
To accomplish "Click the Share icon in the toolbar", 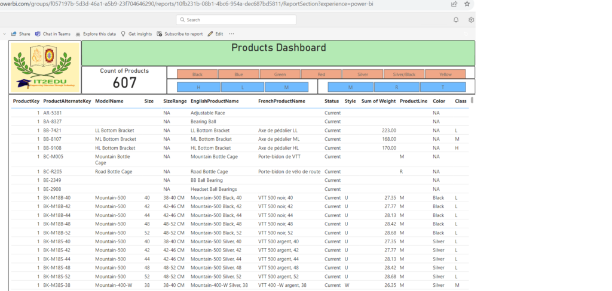I will pyautogui.click(x=14, y=34).
